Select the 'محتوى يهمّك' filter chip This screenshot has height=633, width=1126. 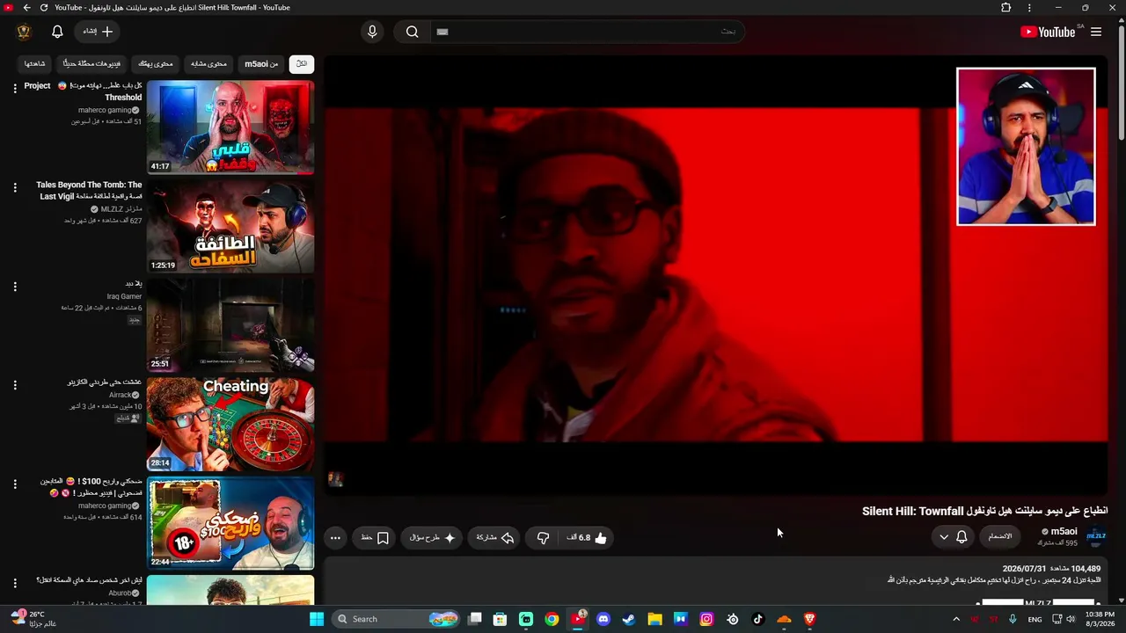click(x=156, y=63)
